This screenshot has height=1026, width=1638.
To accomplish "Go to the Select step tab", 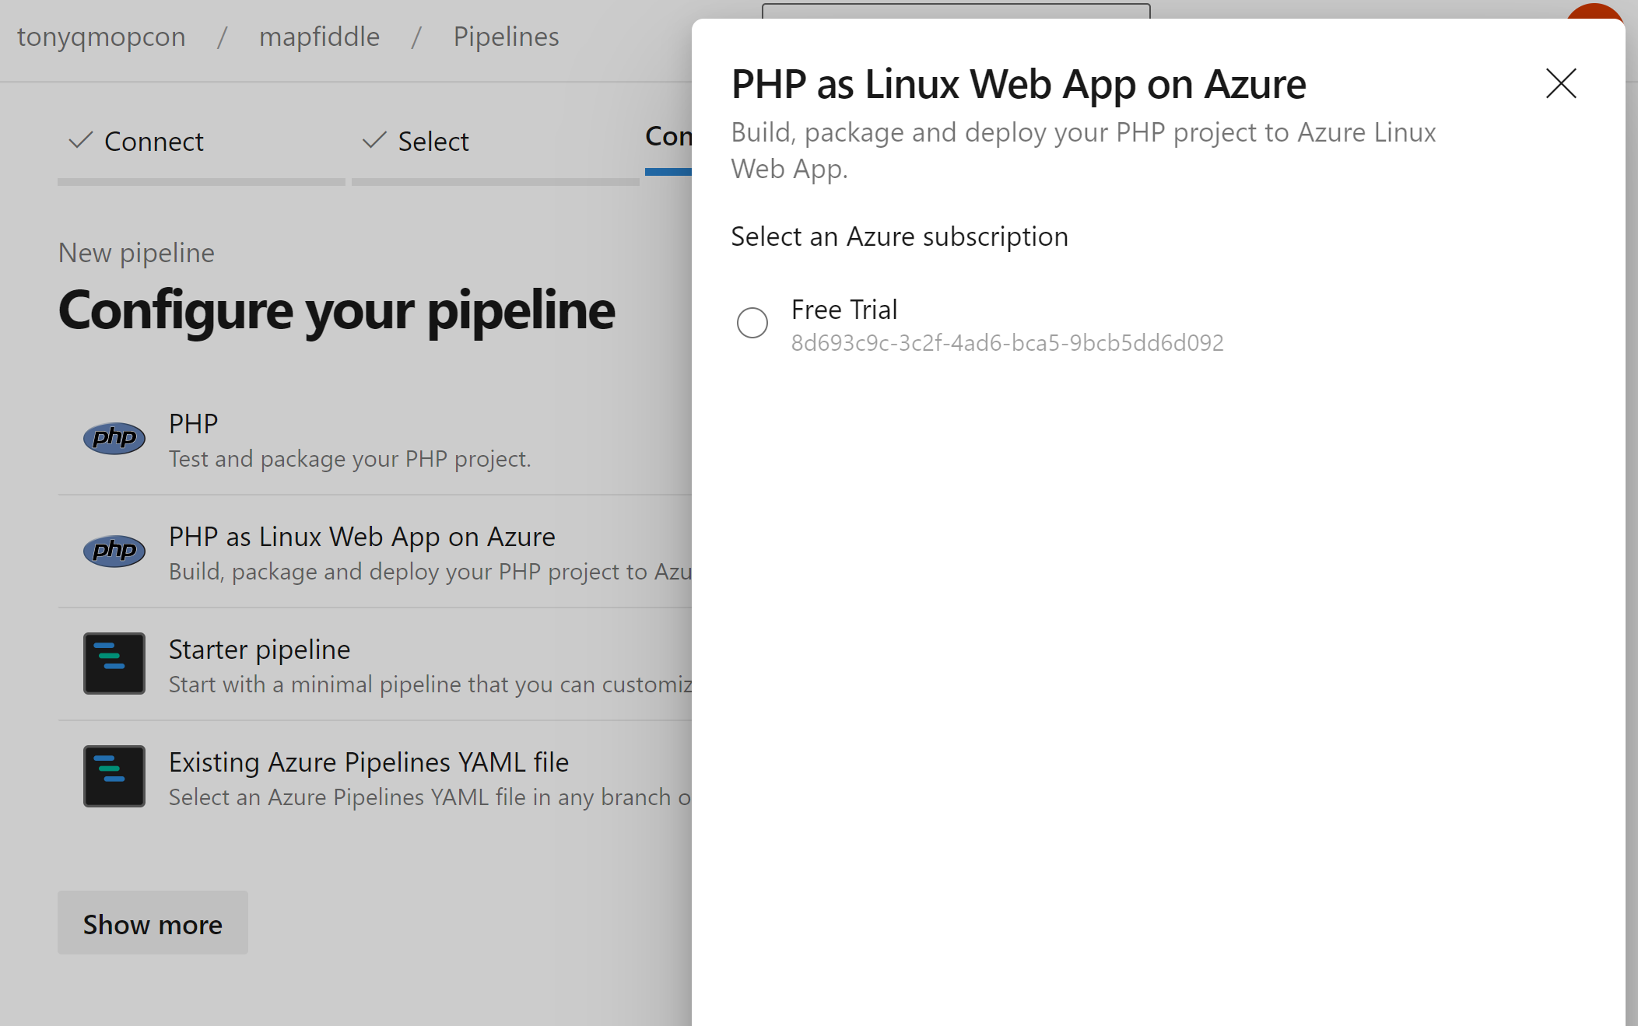I will (433, 142).
